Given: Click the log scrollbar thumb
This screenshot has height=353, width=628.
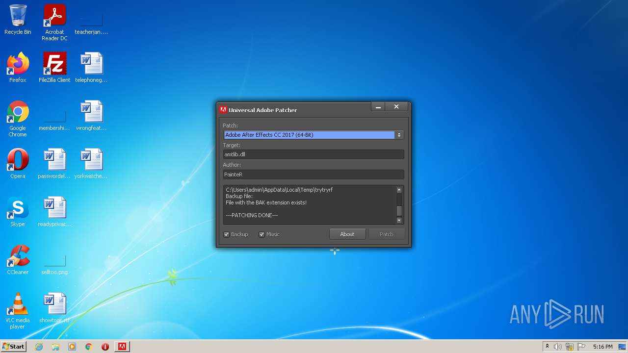Looking at the screenshot, I should point(399,211).
